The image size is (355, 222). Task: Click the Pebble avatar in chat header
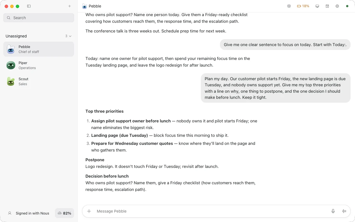click(85, 6)
